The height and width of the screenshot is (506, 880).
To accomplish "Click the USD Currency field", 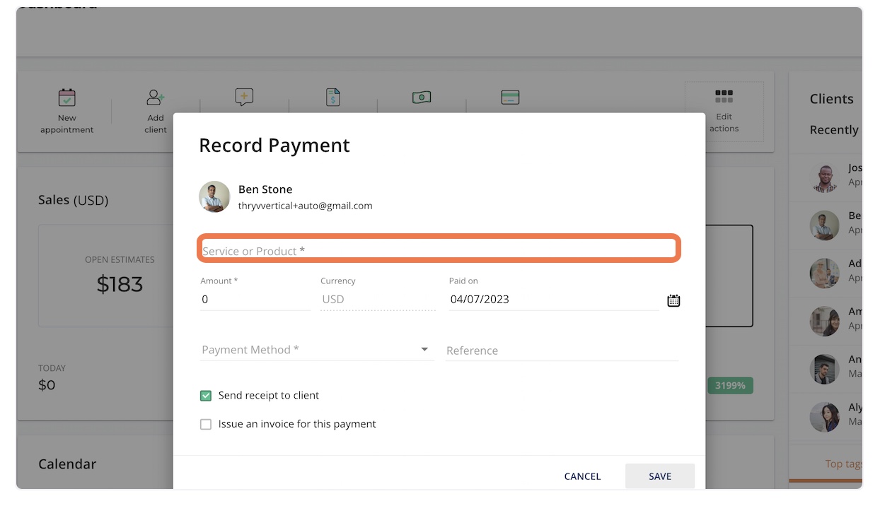I will [378, 300].
